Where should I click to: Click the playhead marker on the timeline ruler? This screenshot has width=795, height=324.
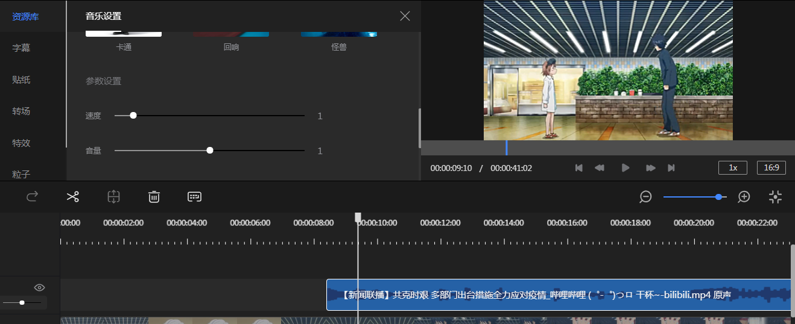(x=358, y=217)
